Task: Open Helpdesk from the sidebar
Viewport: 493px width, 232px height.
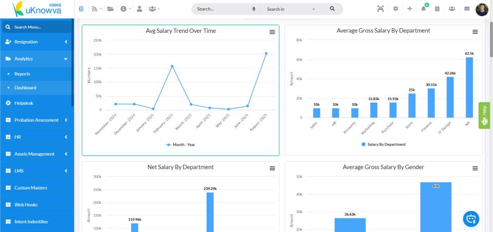Action: tap(24, 103)
